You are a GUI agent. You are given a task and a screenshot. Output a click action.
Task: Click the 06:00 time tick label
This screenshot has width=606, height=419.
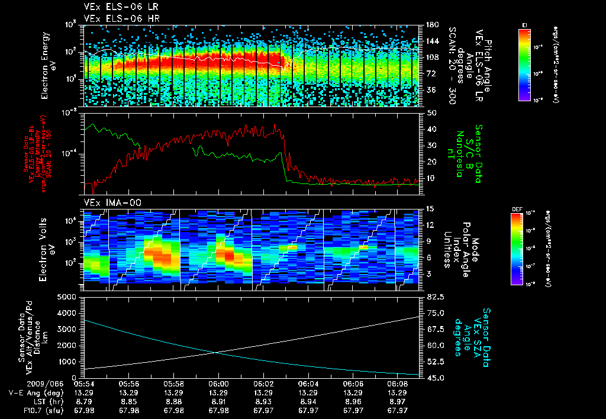pyautogui.click(x=219, y=384)
